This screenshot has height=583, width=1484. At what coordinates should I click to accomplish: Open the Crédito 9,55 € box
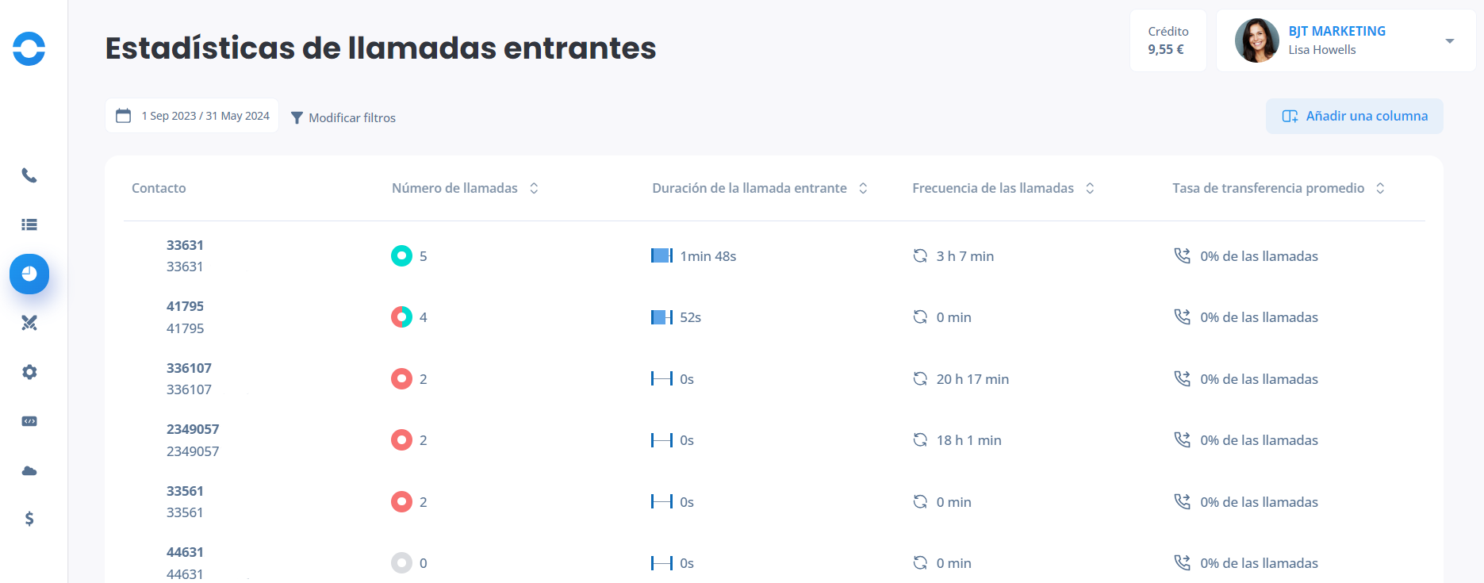click(1168, 40)
